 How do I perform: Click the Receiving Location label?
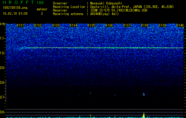pyautogui.click(x=69, y=7)
